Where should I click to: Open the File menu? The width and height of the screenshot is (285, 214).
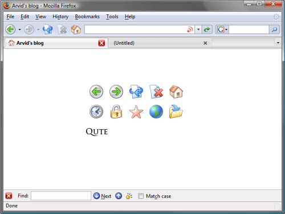coord(10,17)
